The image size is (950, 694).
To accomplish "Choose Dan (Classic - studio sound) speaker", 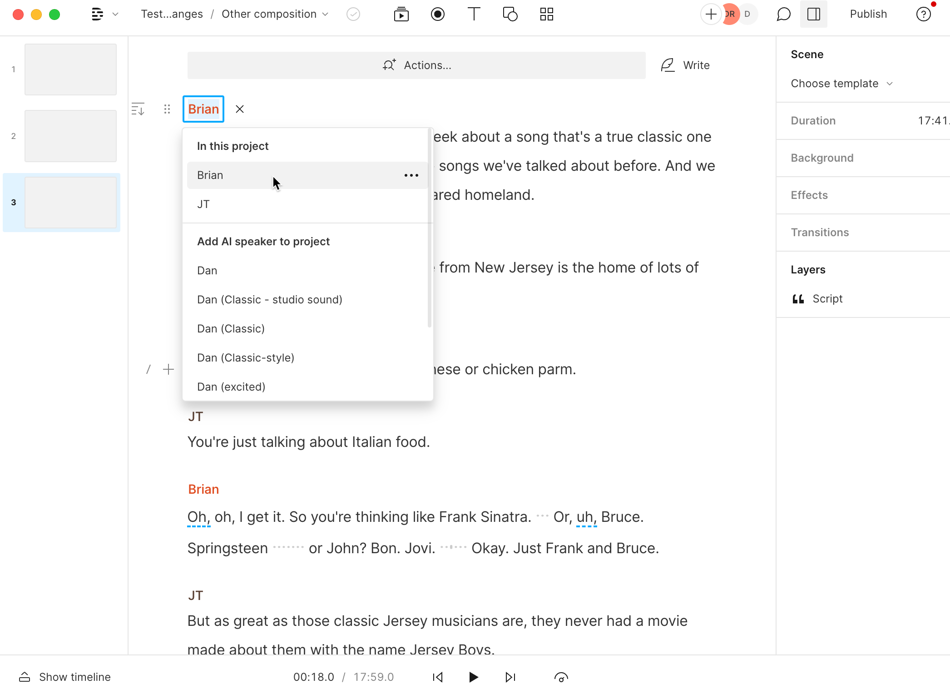I will 269,300.
